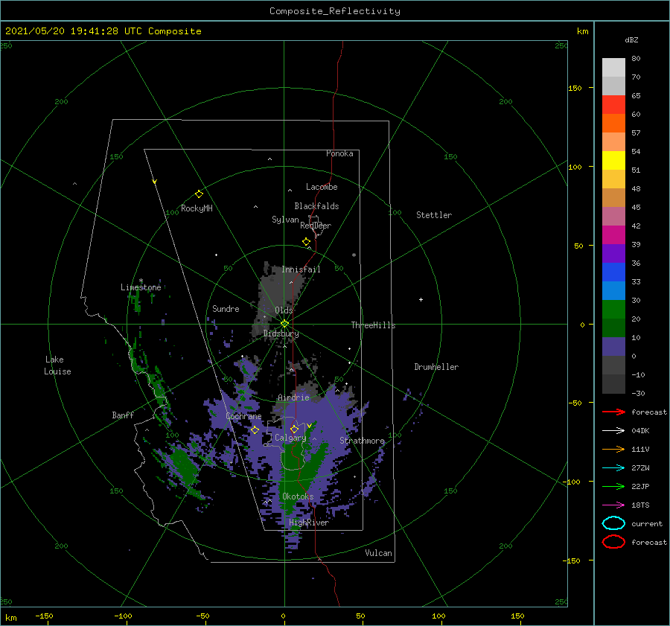Click the Airdrie label
Image resolution: width=670 pixels, height=626 pixels.
tap(293, 397)
